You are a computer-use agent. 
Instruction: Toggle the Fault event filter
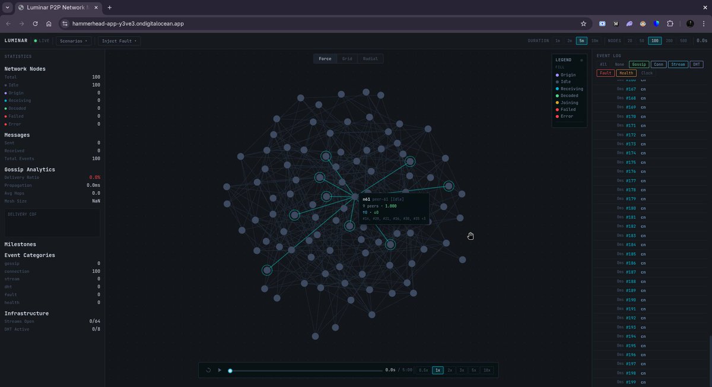tap(606, 73)
